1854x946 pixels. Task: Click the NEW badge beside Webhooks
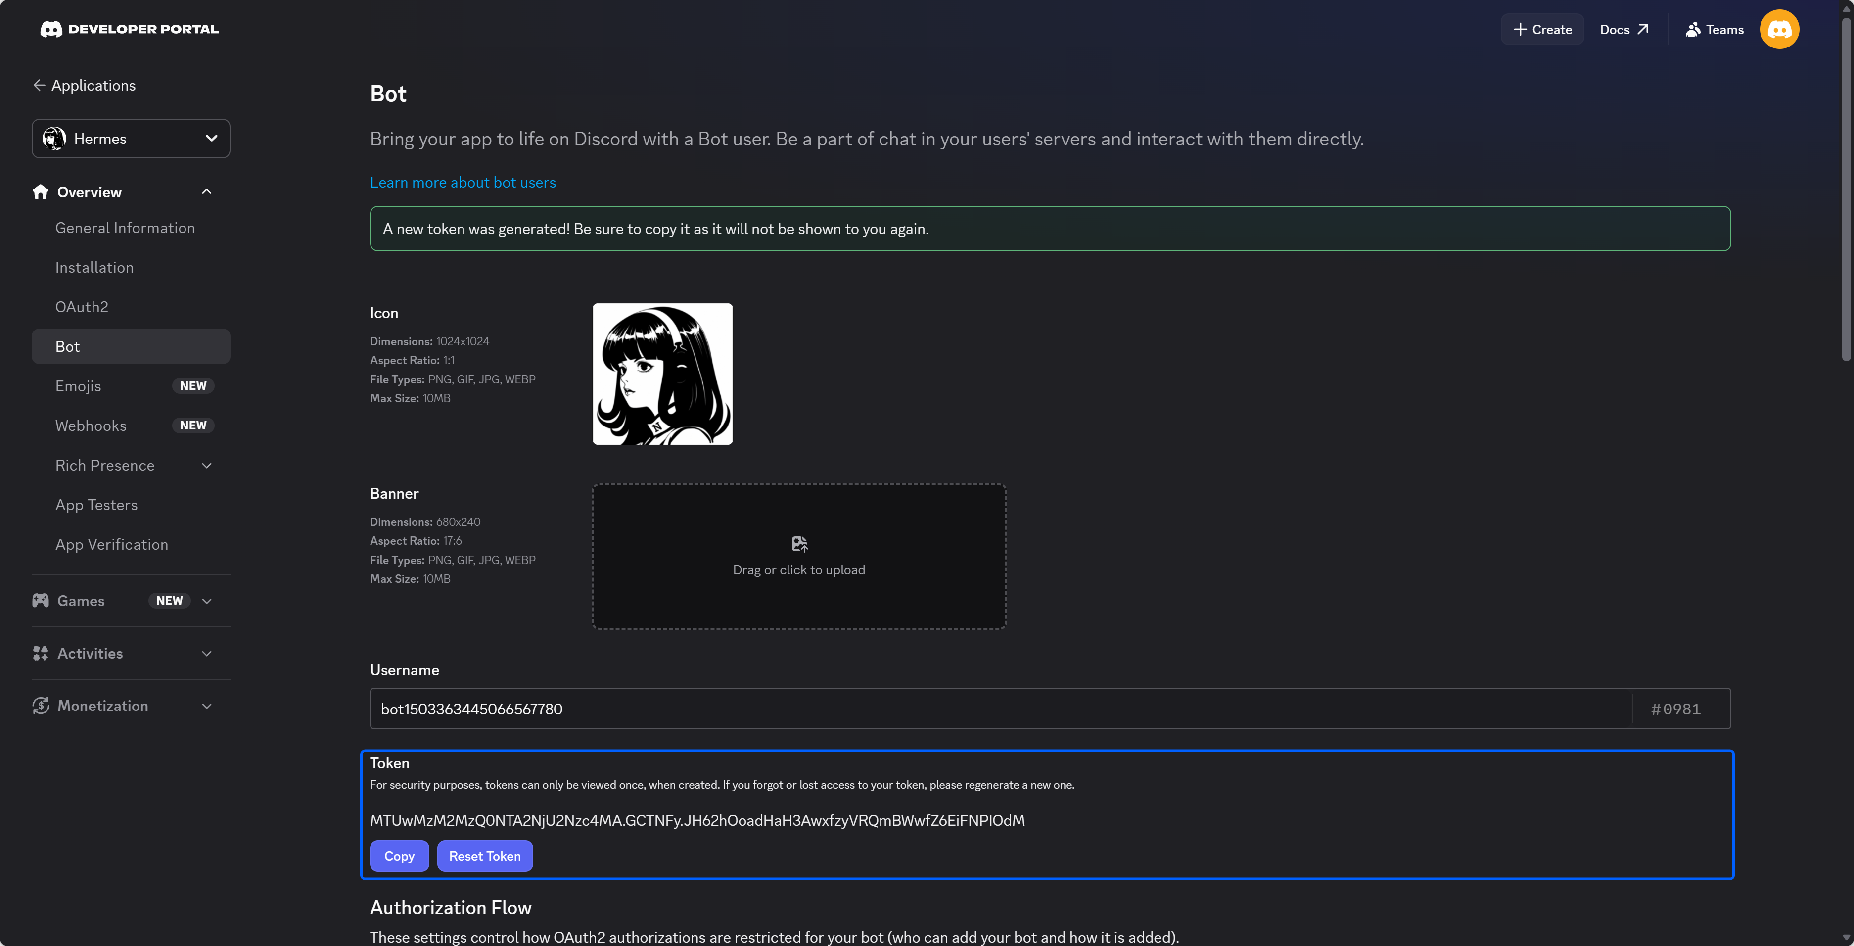tap(193, 426)
